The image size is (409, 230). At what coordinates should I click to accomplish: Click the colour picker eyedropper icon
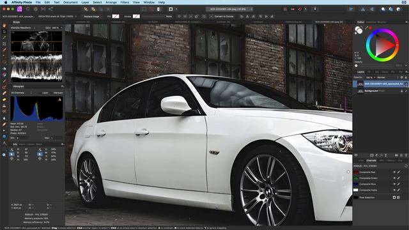366,27
